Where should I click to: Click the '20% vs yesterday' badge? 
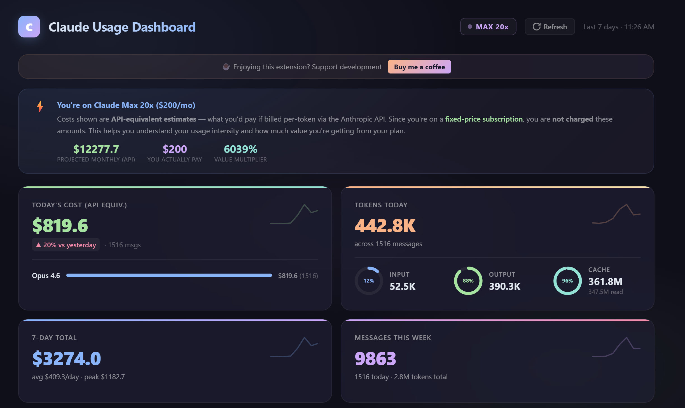66,245
